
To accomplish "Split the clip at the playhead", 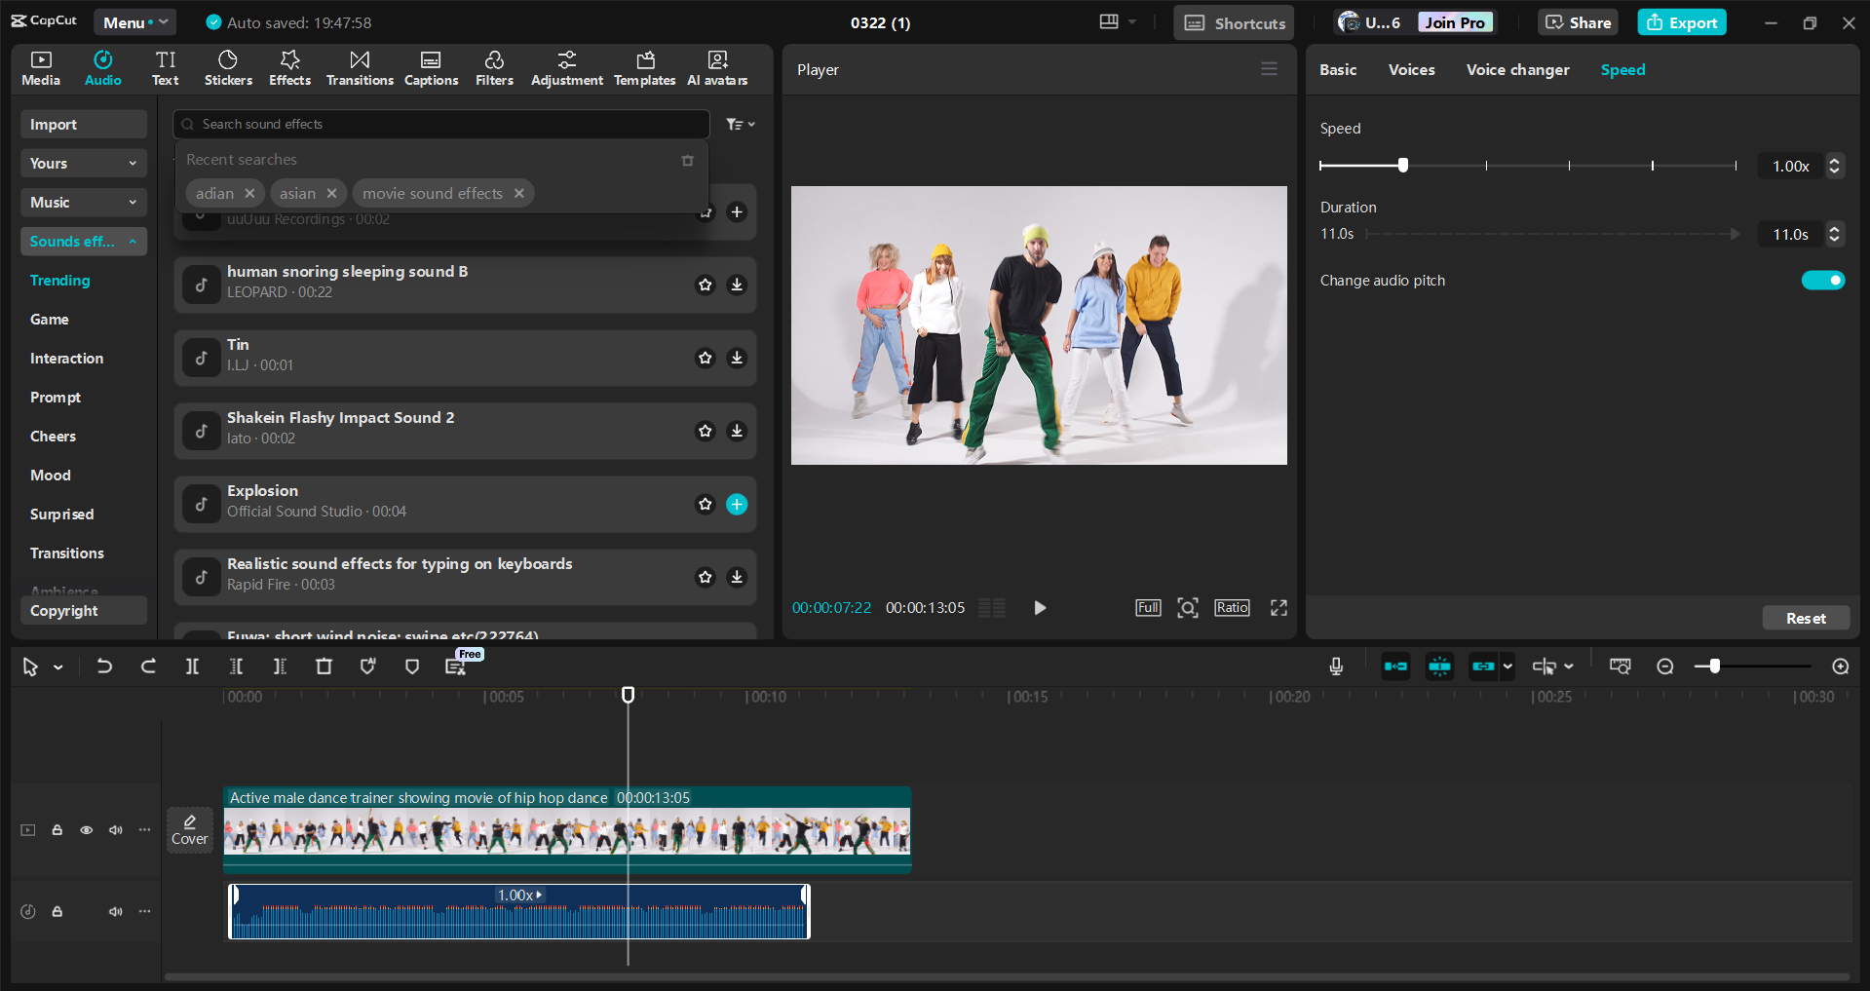I will click(192, 667).
